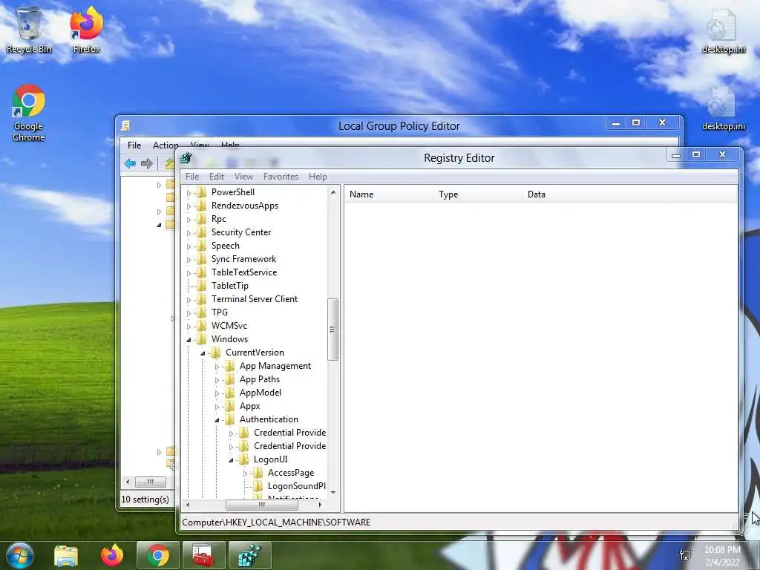
Task: Expand the RendezvousApps registry key
Action: (x=189, y=206)
